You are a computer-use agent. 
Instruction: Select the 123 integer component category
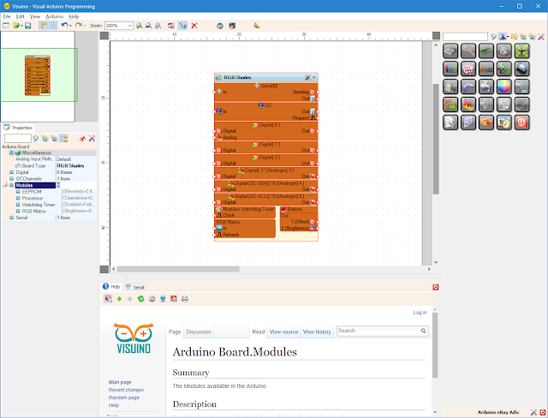click(x=450, y=69)
